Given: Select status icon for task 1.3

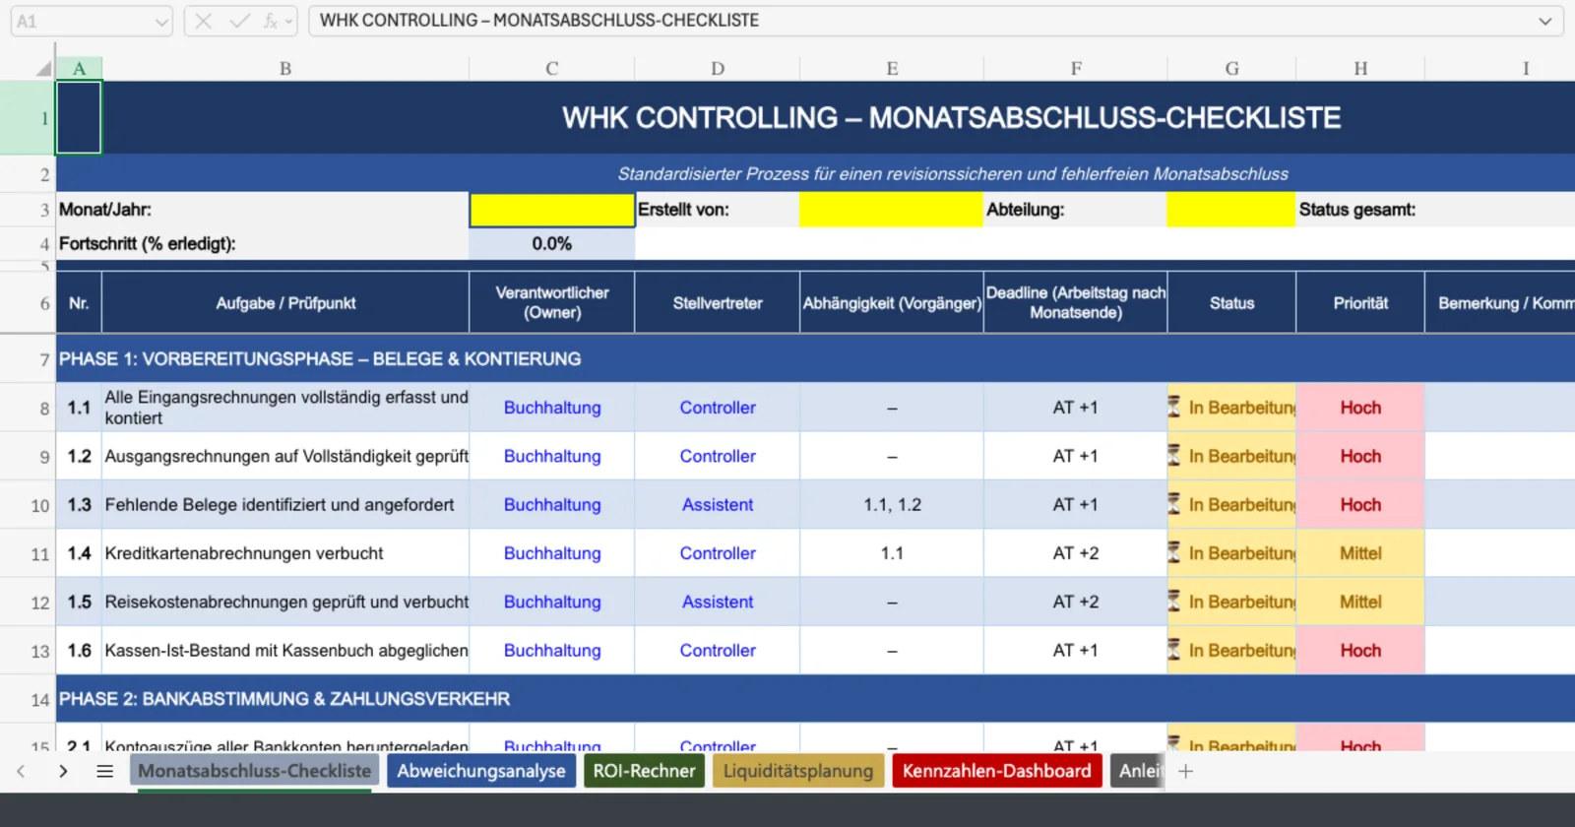Looking at the screenshot, I should (1174, 503).
